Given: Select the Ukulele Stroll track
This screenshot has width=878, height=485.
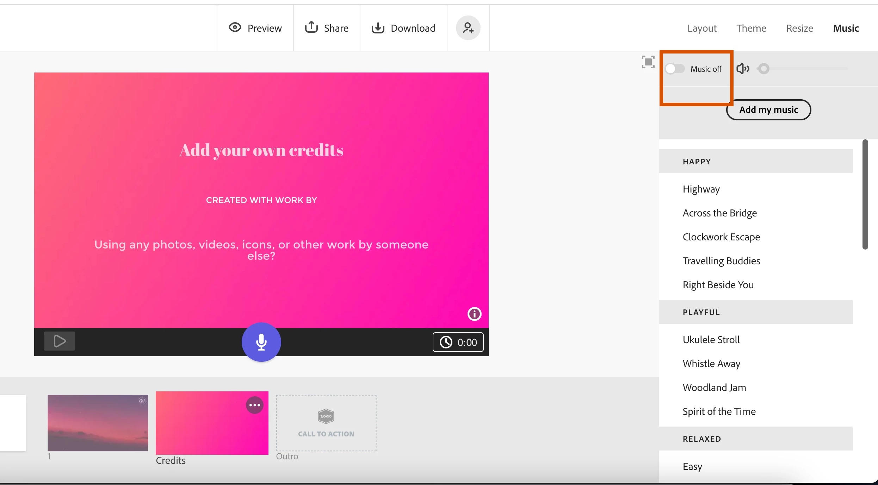Looking at the screenshot, I should point(711,340).
